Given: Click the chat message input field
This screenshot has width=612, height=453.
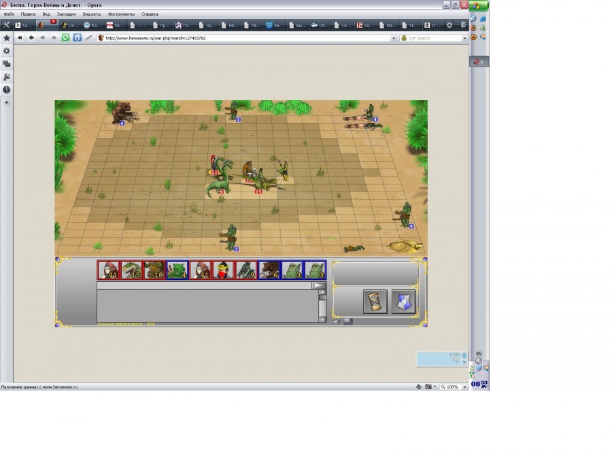Looking at the screenshot, I should pyautogui.click(x=204, y=285).
